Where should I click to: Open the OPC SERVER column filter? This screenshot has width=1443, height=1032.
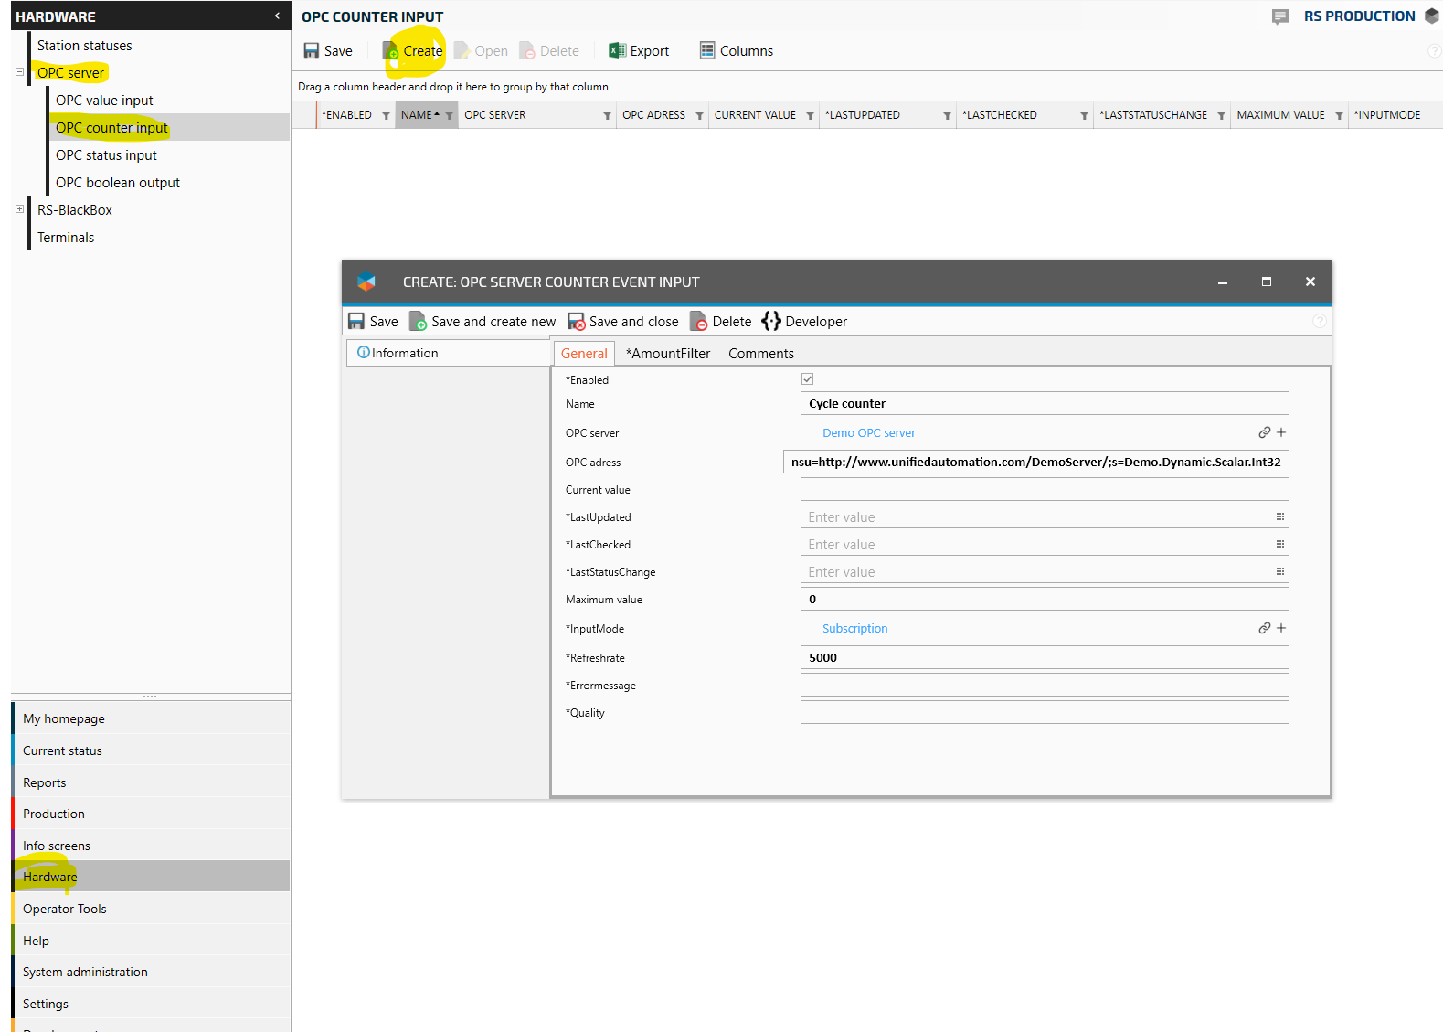coord(607,115)
